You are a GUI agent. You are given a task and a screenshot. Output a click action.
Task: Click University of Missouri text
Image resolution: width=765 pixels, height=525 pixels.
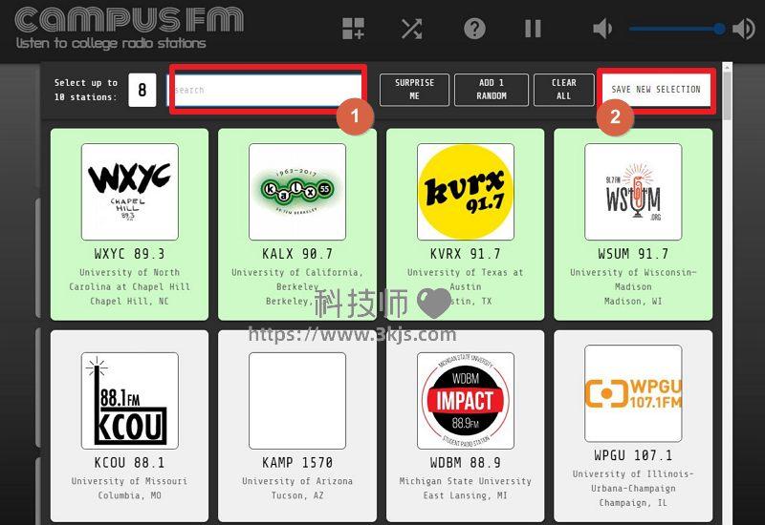(130, 481)
